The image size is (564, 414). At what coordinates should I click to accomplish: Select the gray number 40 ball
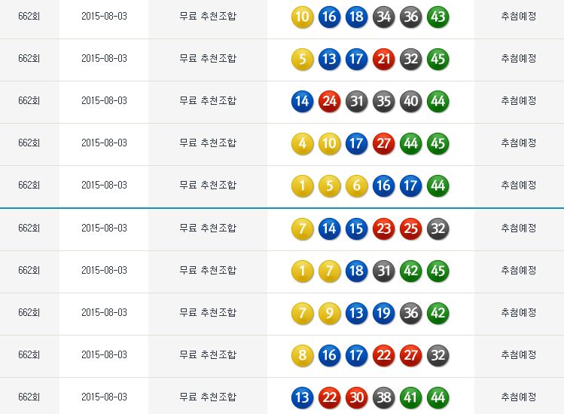pos(410,101)
